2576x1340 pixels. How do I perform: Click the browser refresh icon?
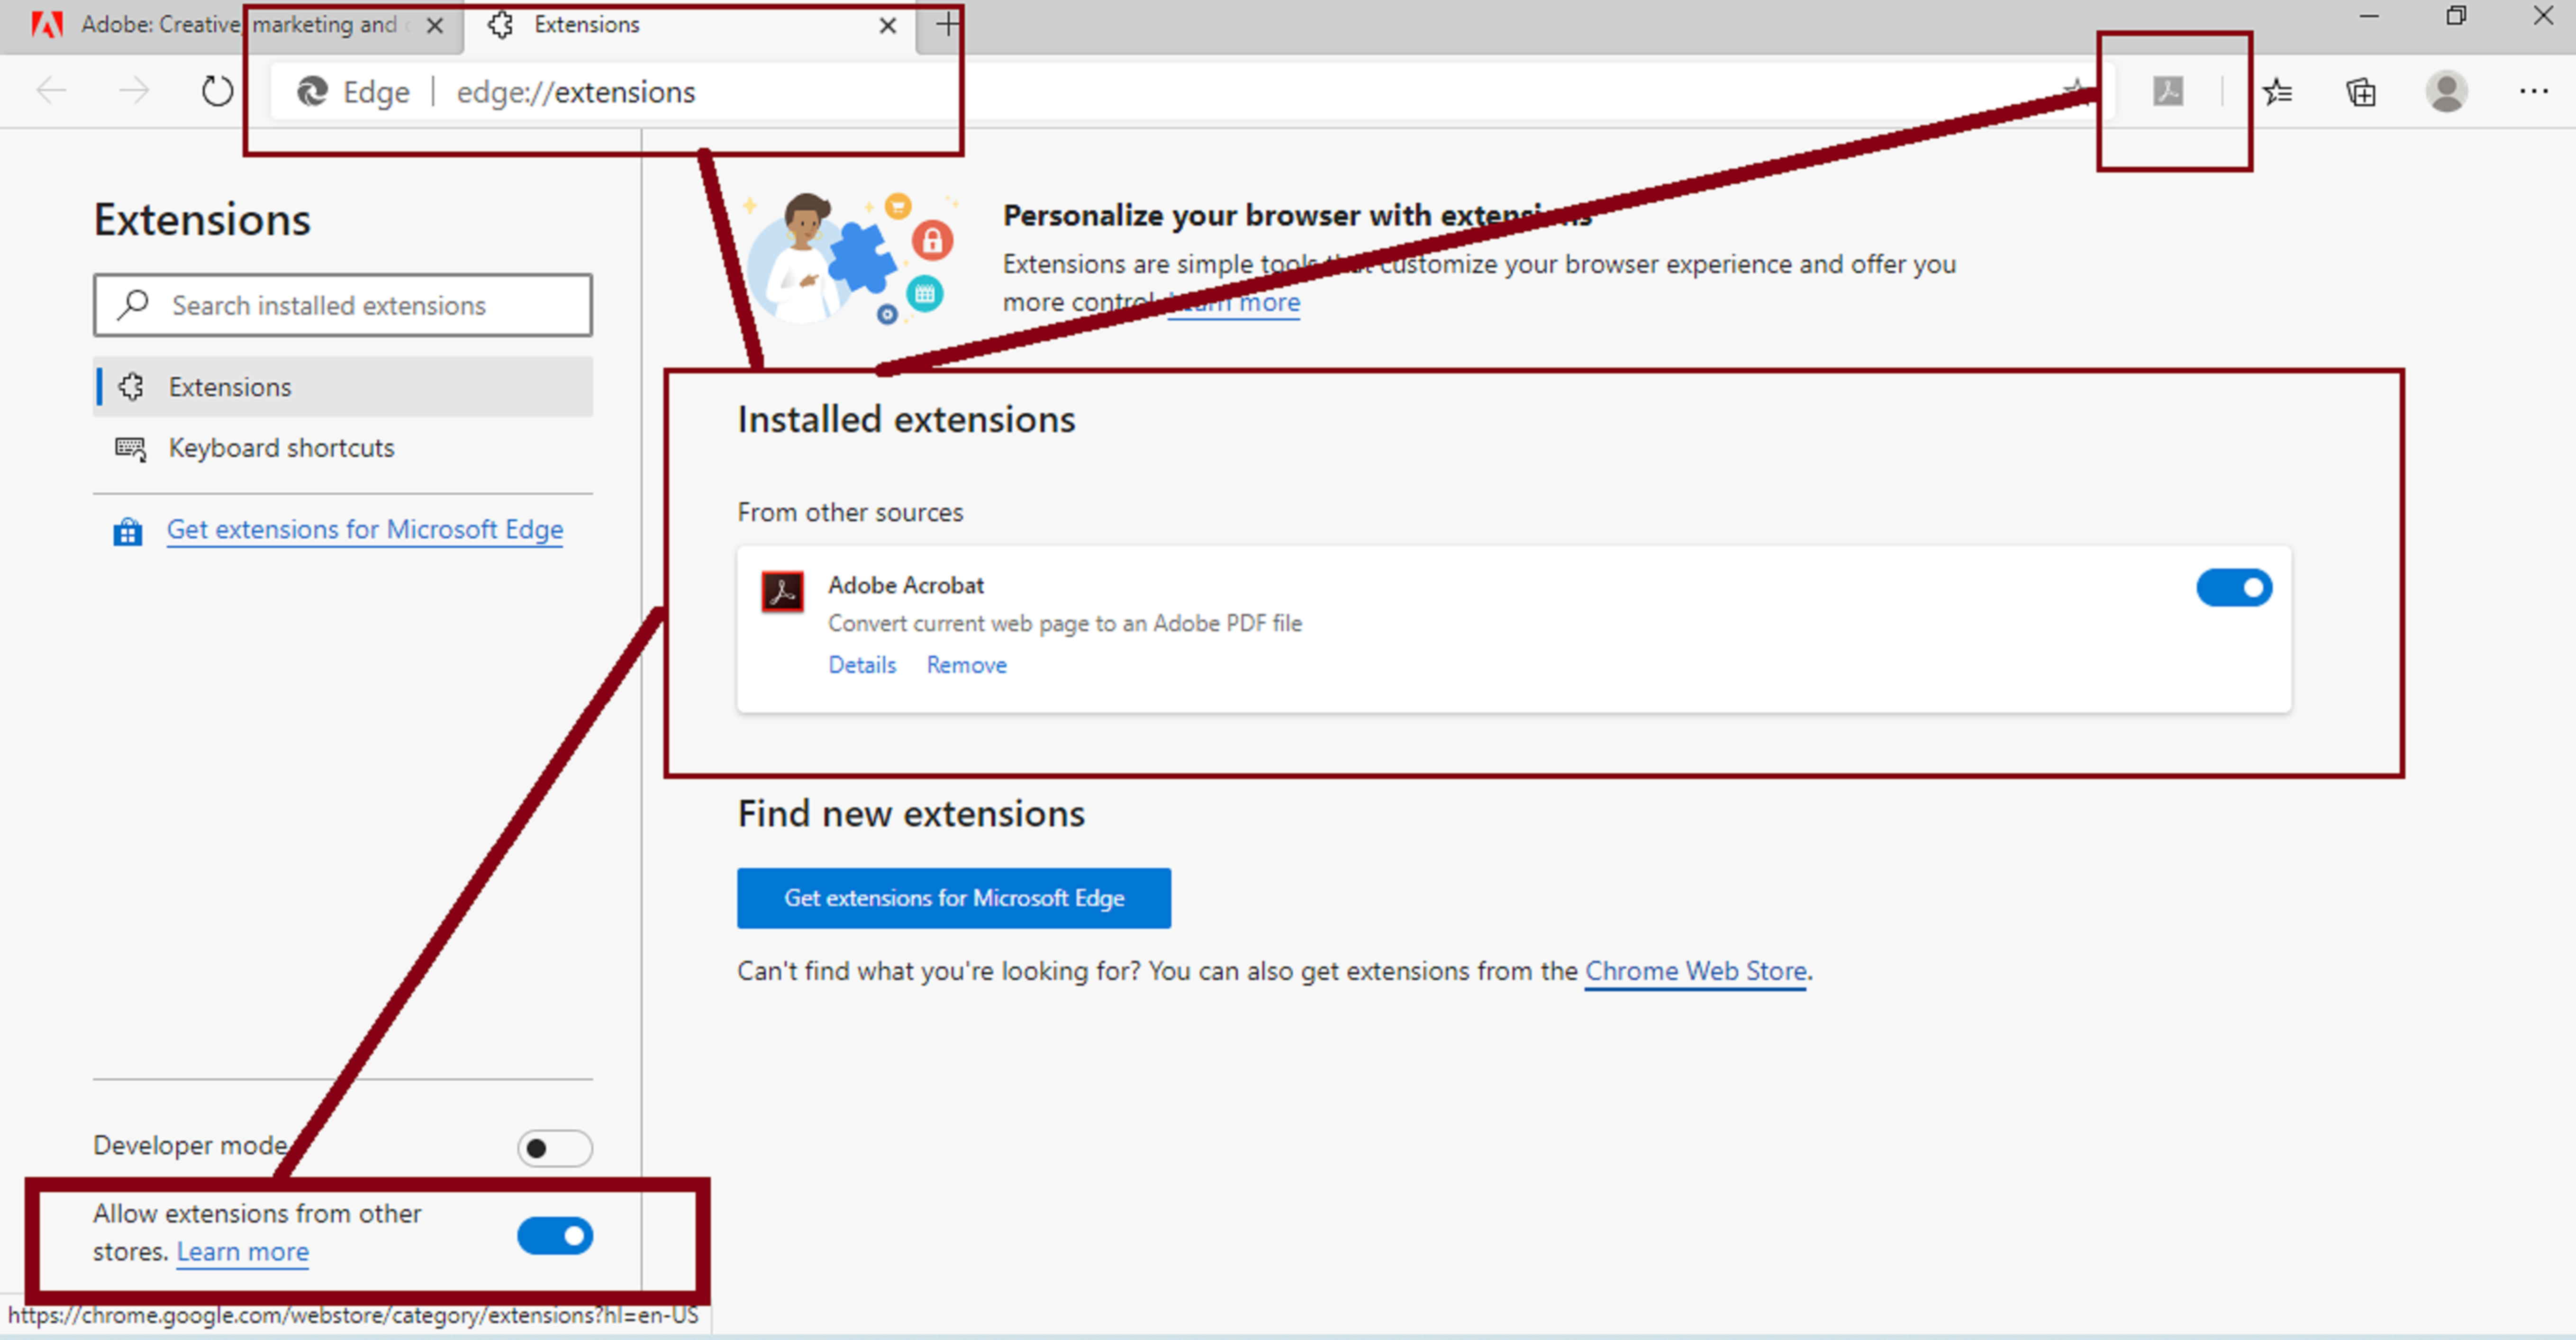click(217, 92)
